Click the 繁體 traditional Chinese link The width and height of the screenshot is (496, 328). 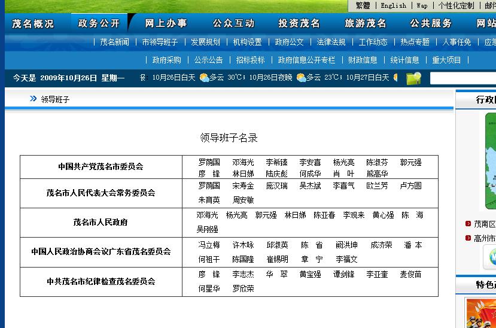(x=363, y=5)
